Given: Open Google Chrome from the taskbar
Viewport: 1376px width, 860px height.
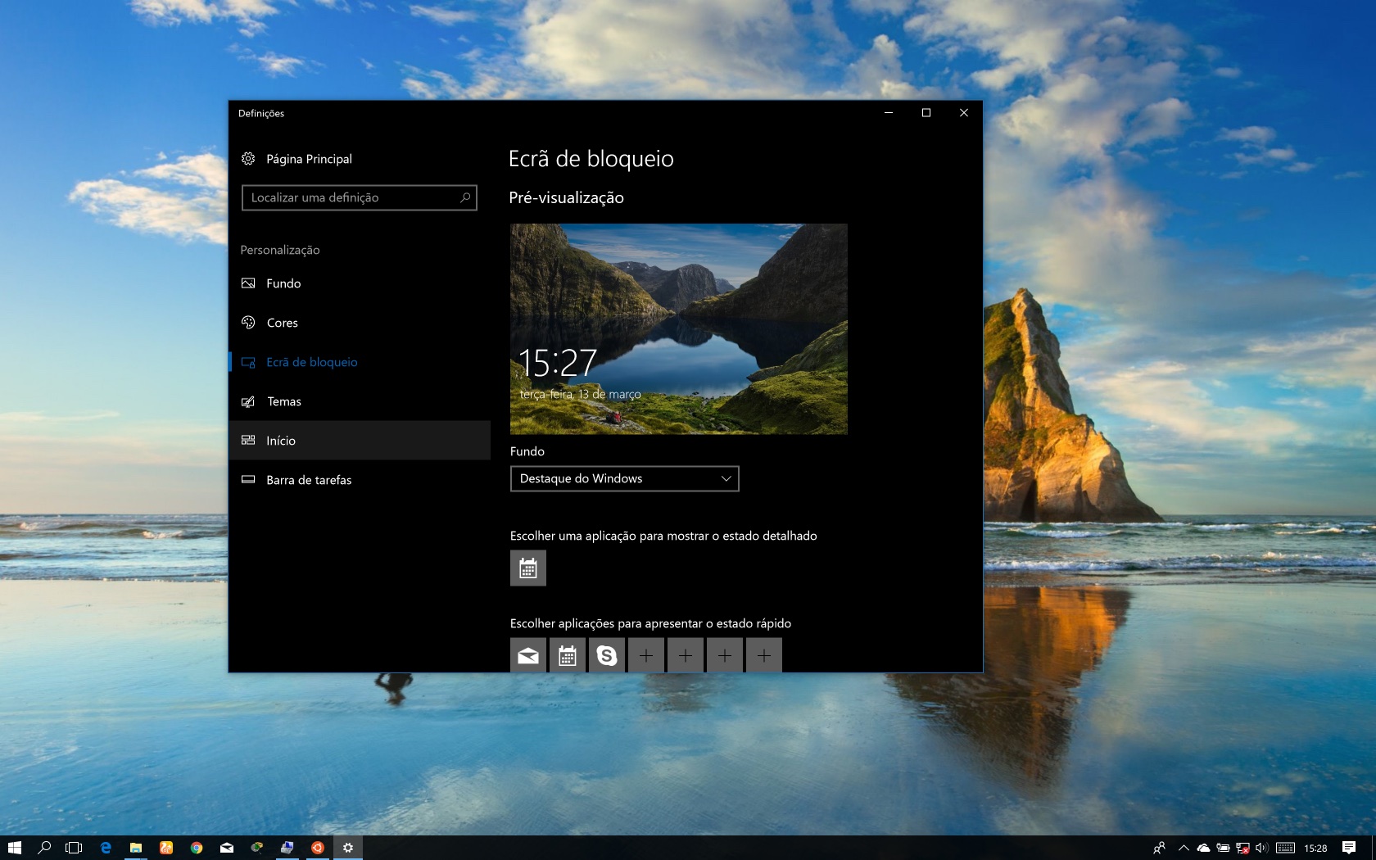Looking at the screenshot, I should click(197, 848).
